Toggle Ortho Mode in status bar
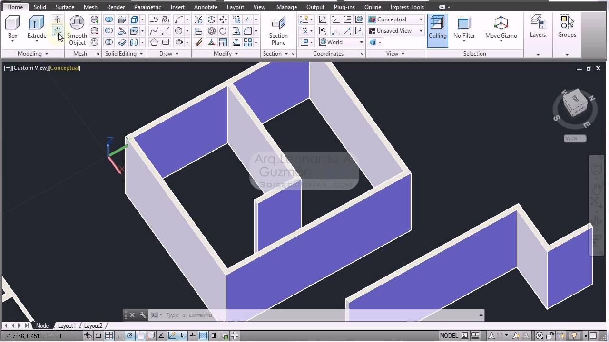 pyautogui.click(x=119, y=335)
